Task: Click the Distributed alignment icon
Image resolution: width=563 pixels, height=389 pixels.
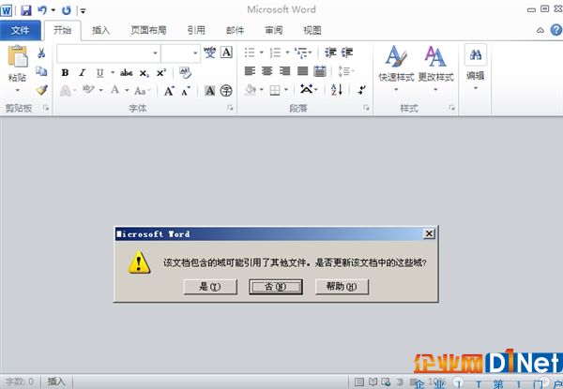Action: pos(320,71)
